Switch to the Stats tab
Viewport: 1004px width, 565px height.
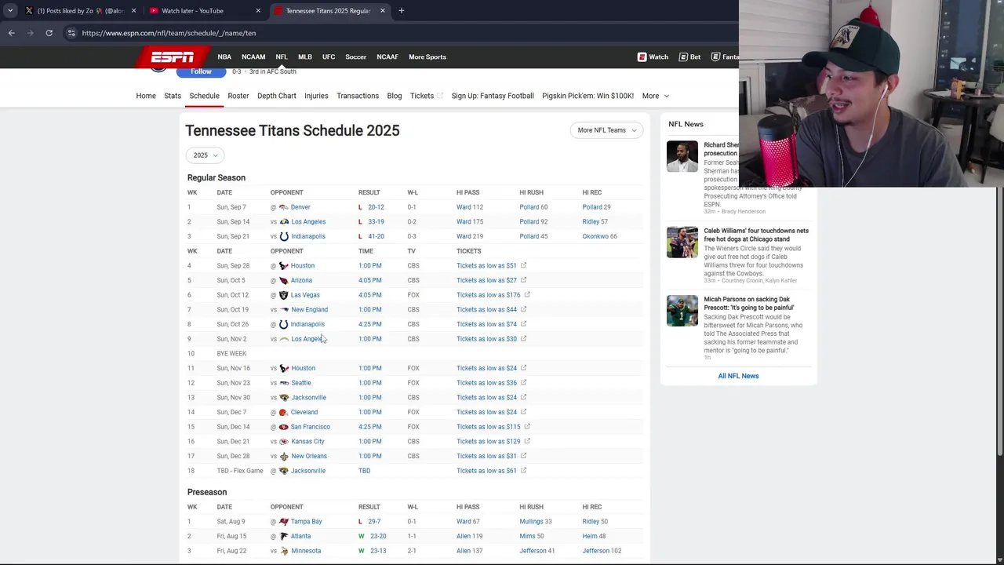tap(173, 96)
